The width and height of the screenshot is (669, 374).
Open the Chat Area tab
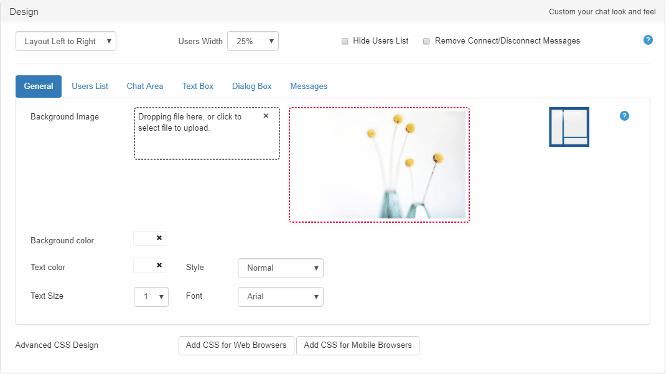coord(145,86)
